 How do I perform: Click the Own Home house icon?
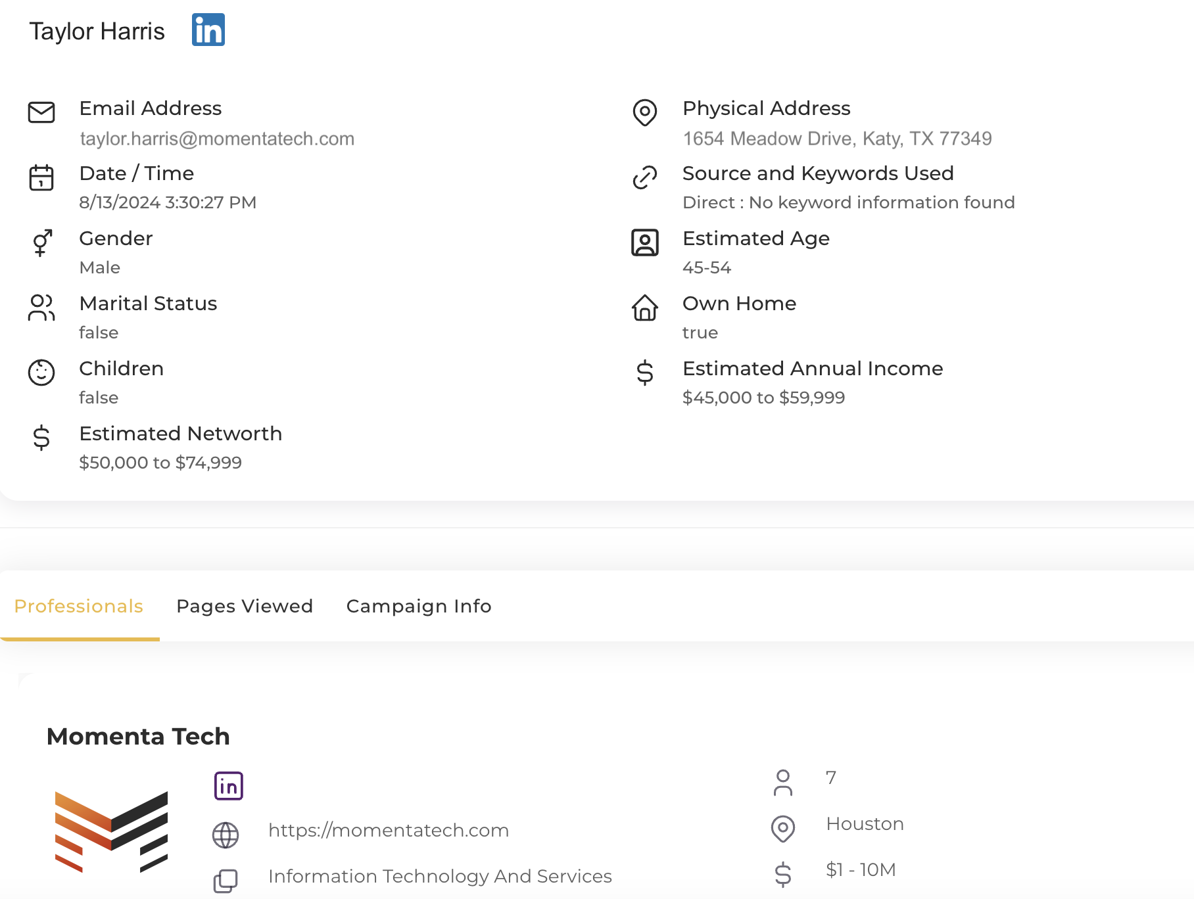coord(644,308)
